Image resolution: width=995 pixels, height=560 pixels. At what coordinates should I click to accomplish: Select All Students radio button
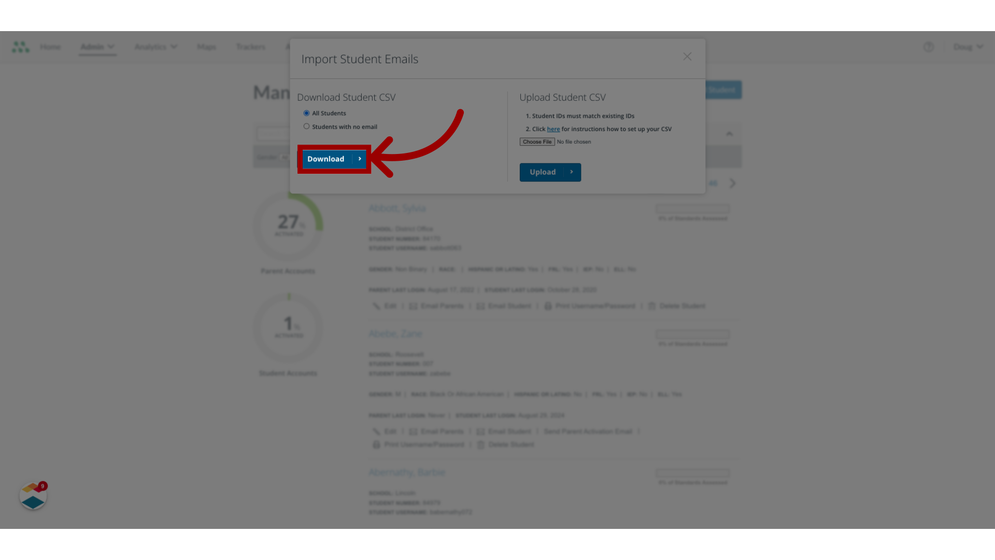[x=306, y=113]
